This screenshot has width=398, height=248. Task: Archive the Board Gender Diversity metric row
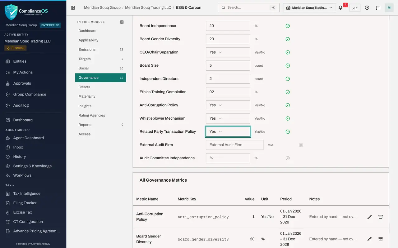pos(380,239)
